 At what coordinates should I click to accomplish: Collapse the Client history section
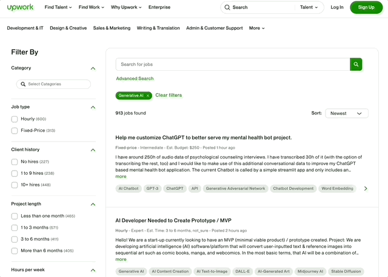coord(93,150)
